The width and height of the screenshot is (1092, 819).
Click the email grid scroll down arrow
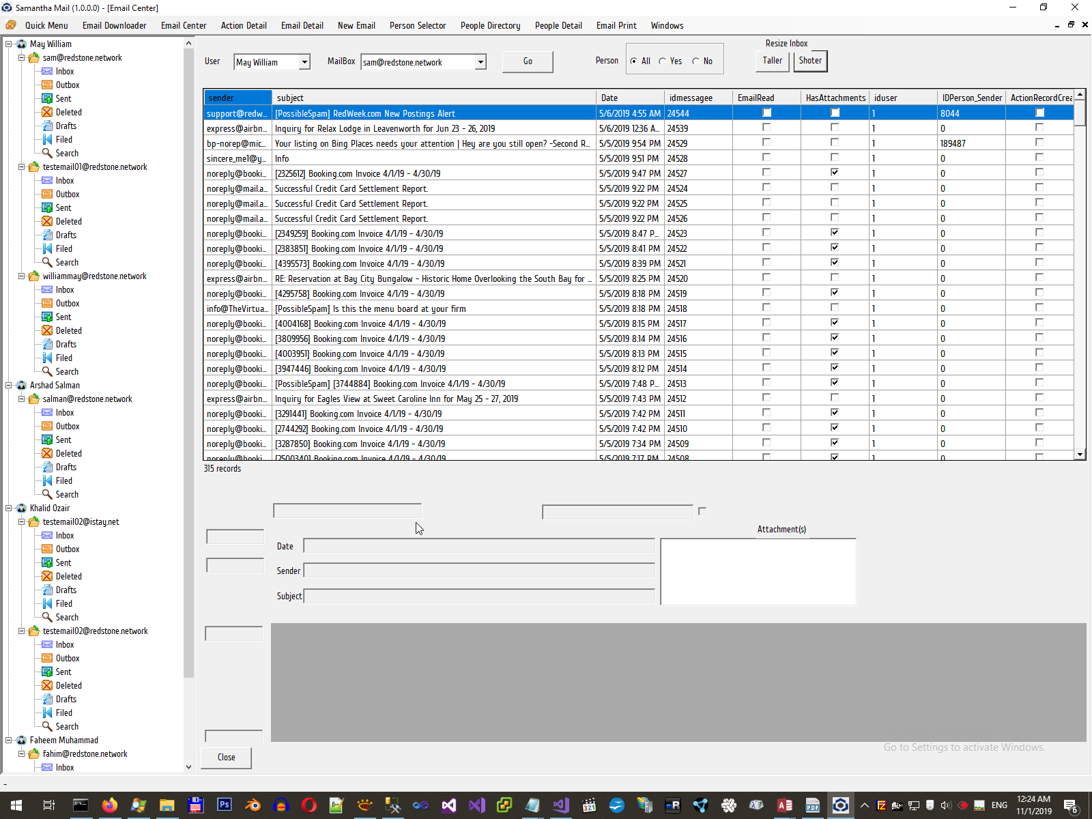1080,455
